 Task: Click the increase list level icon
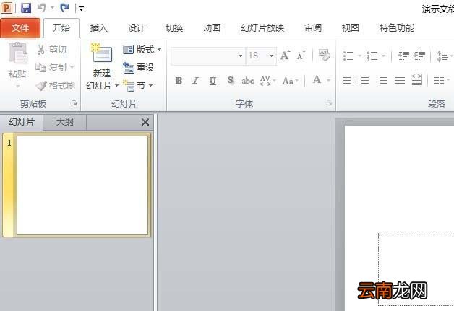point(419,56)
